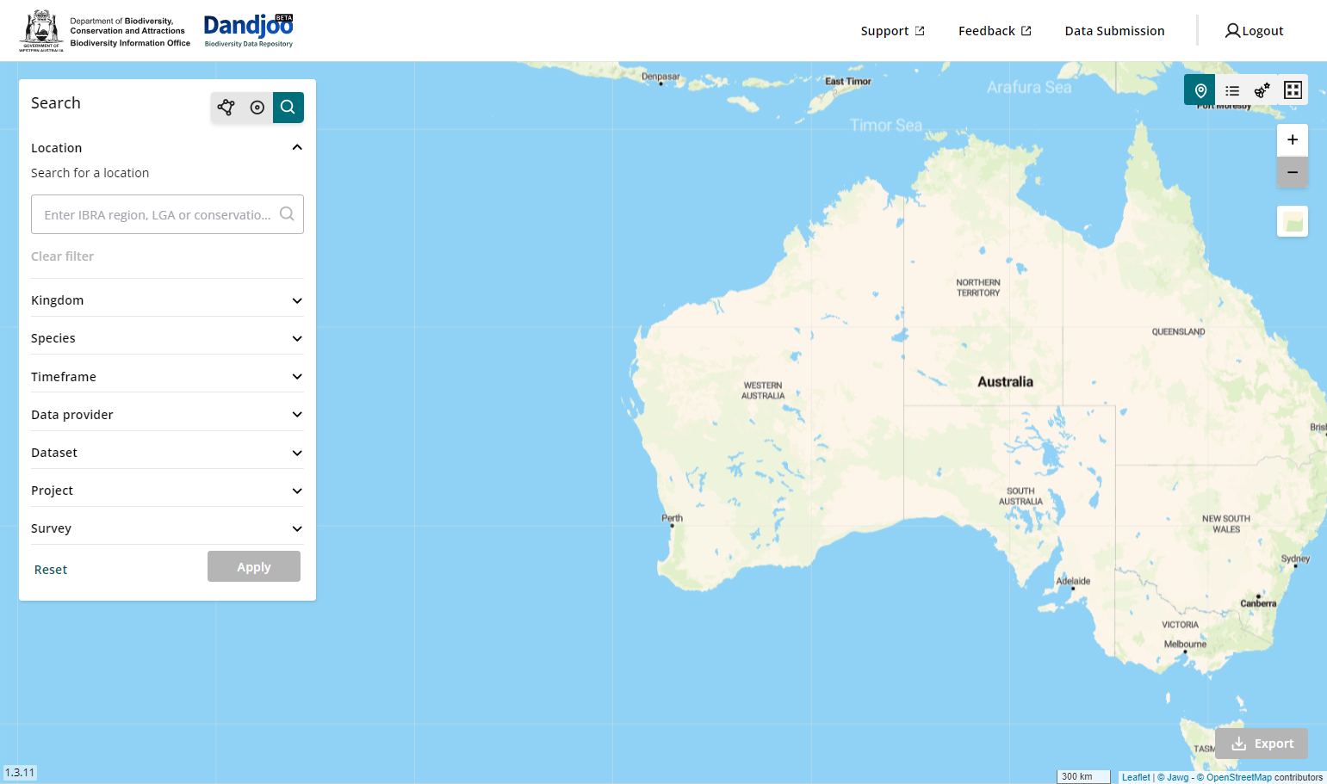Click the Reset link
This screenshot has height=784, width=1327.
tap(51, 570)
